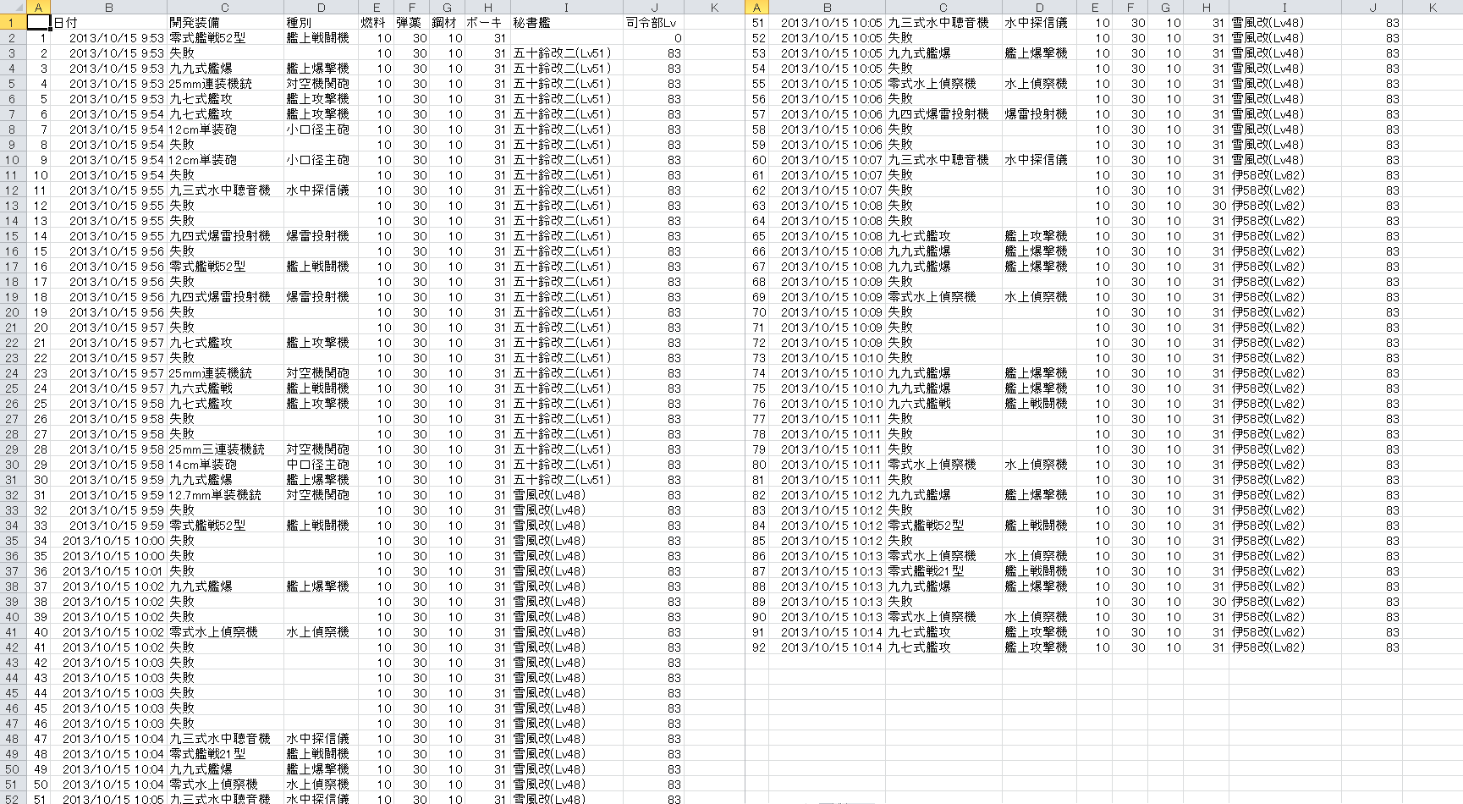Image resolution: width=1463 pixels, height=804 pixels.
Task: Select the 燃料 header cell
Action: point(377,23)
